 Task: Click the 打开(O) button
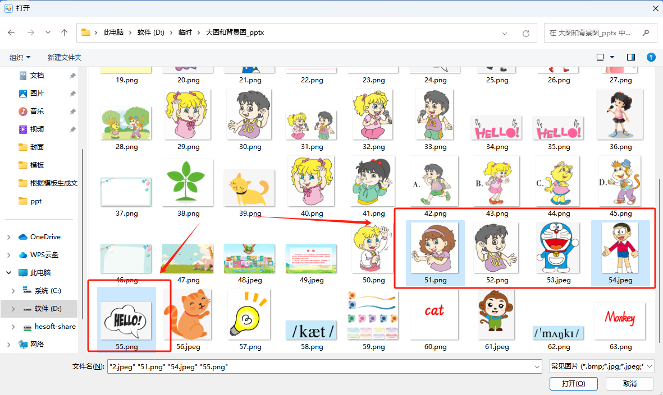tap(573, 383)
